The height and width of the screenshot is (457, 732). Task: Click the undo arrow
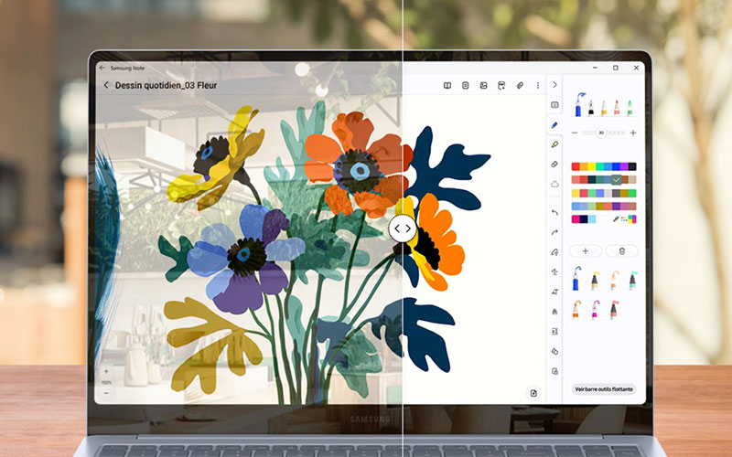pos(554,212)
